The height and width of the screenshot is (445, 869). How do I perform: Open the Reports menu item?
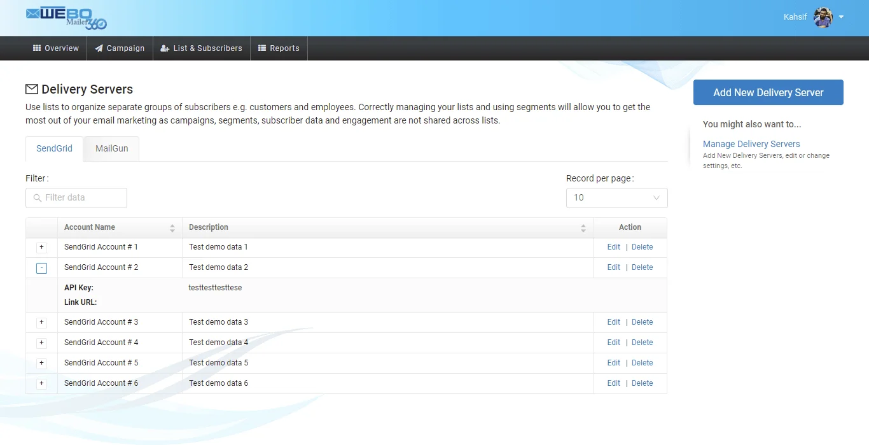(x=279, y=48)
